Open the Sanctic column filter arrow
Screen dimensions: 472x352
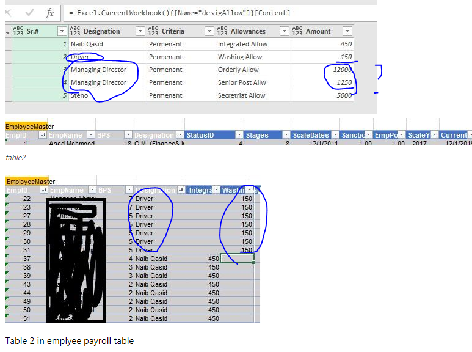tap(368, 134)
